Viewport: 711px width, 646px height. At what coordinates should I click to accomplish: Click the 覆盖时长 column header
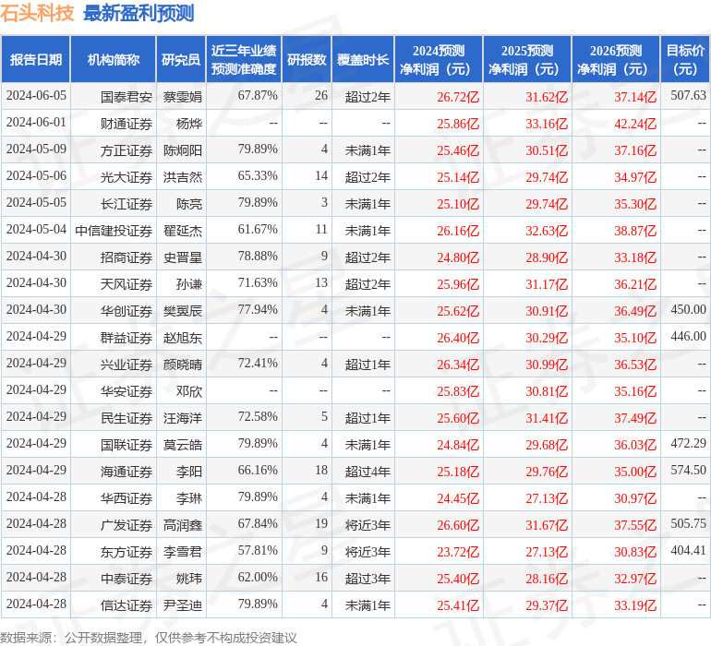363,59
